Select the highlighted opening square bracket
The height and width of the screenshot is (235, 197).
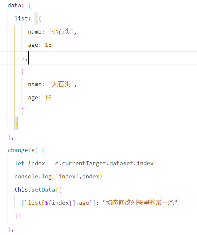click(x=36, y=18)
